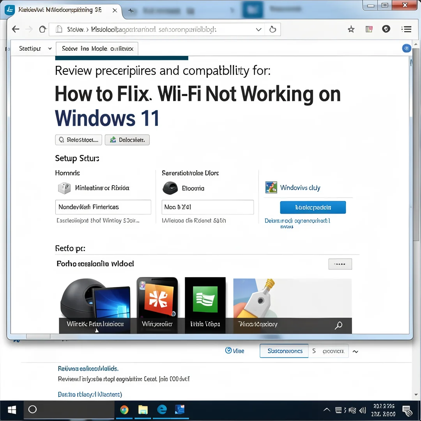
Task: Open Edge from the taskbar
Action: 162,409
